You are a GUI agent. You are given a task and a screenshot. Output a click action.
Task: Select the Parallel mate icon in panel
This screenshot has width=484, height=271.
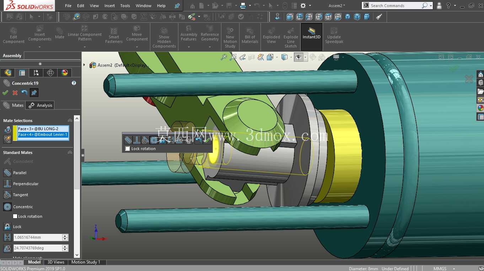click(x=7, y=173)
